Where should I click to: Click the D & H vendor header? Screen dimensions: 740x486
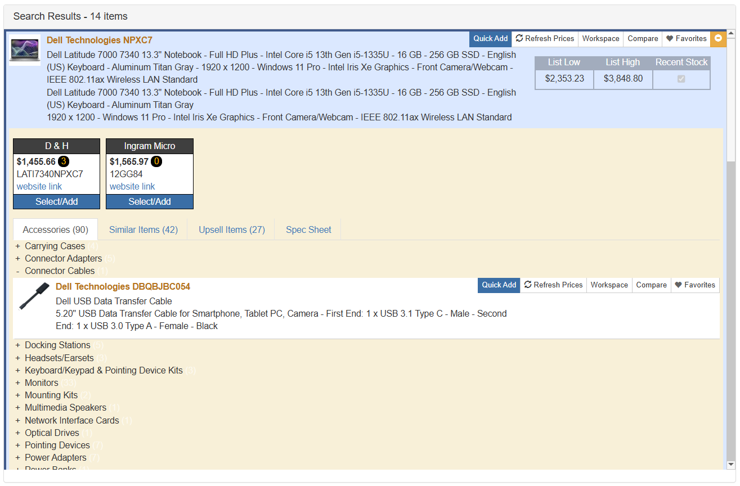click(x=56, y=146)
